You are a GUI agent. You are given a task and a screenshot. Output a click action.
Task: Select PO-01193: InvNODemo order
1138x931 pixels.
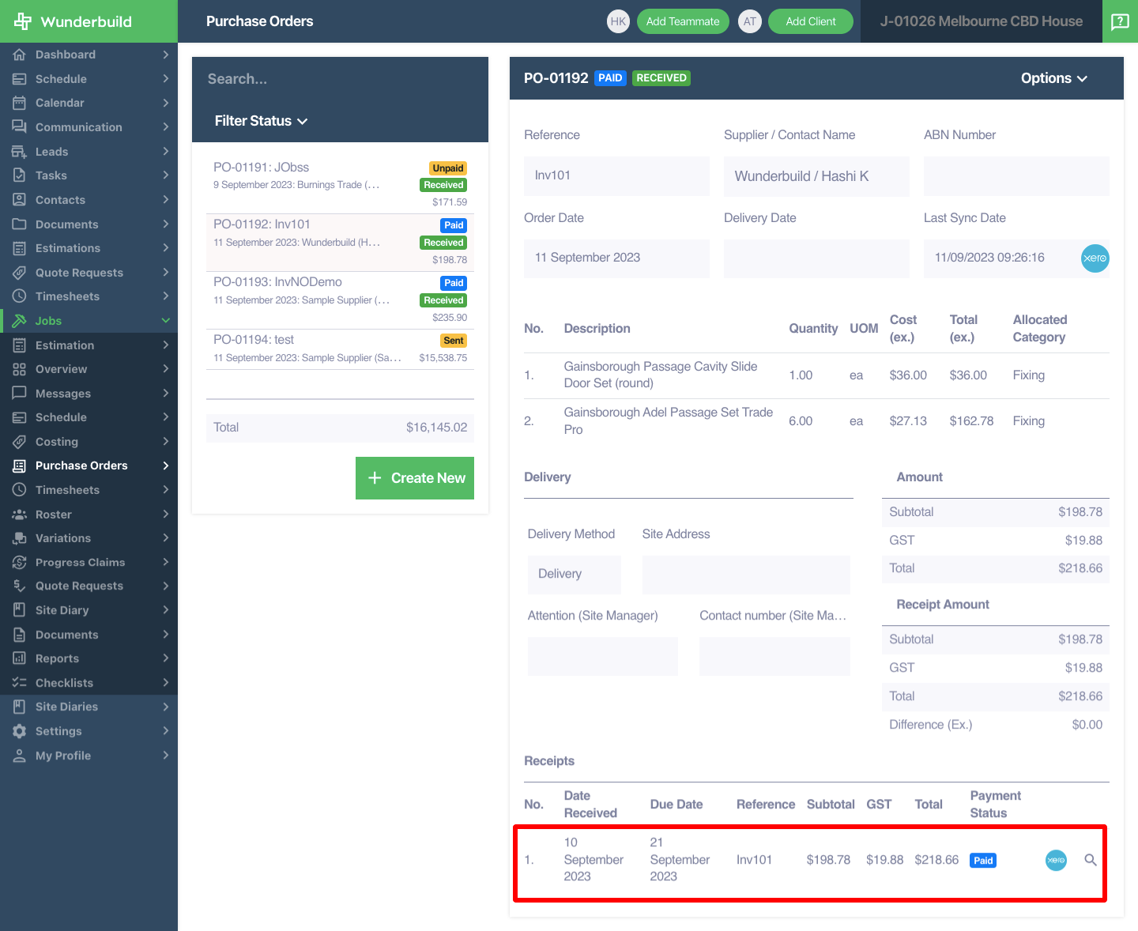coord(340,300)
